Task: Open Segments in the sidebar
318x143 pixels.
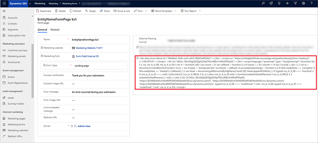Action: (13, 29)
